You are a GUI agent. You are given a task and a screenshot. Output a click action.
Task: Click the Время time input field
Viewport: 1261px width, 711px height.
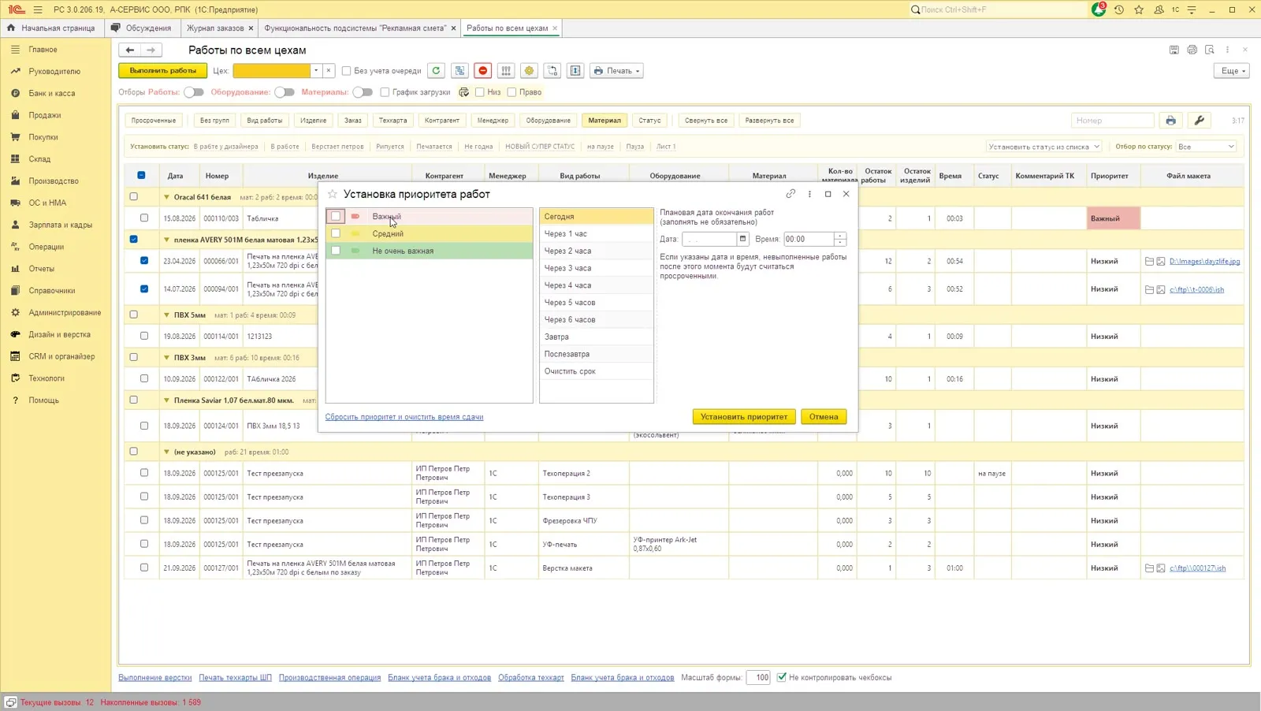[x=809, y=239]
